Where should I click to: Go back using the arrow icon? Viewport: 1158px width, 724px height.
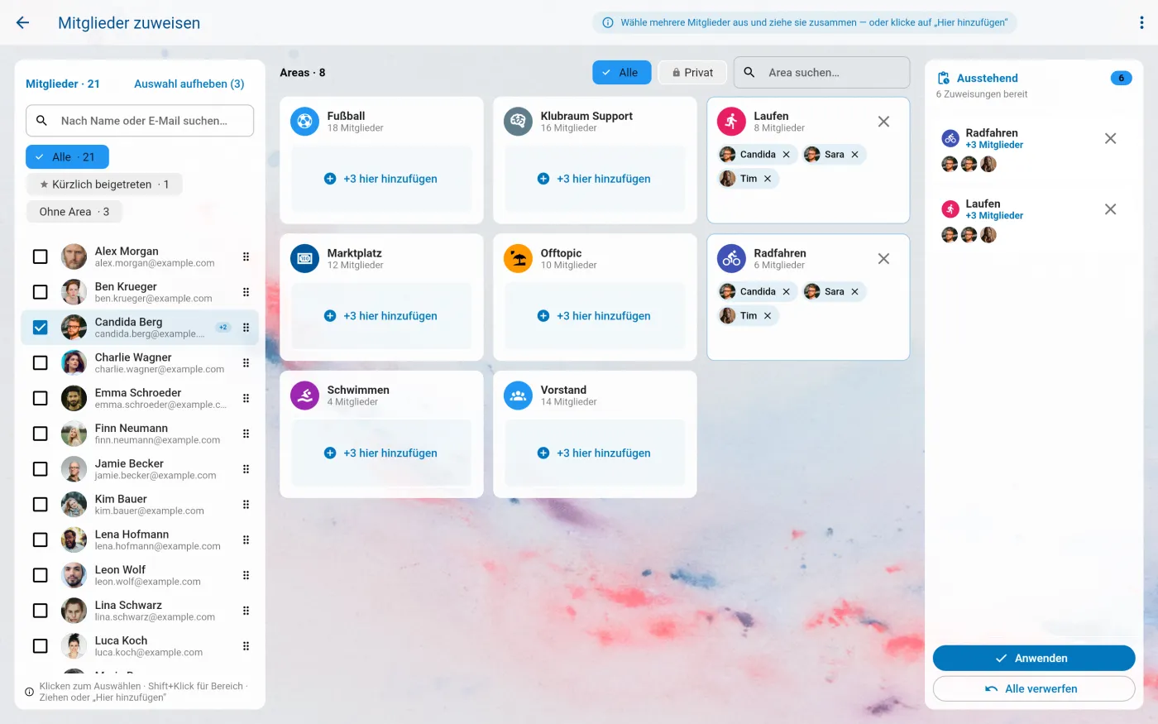click(x=22, y=23)
